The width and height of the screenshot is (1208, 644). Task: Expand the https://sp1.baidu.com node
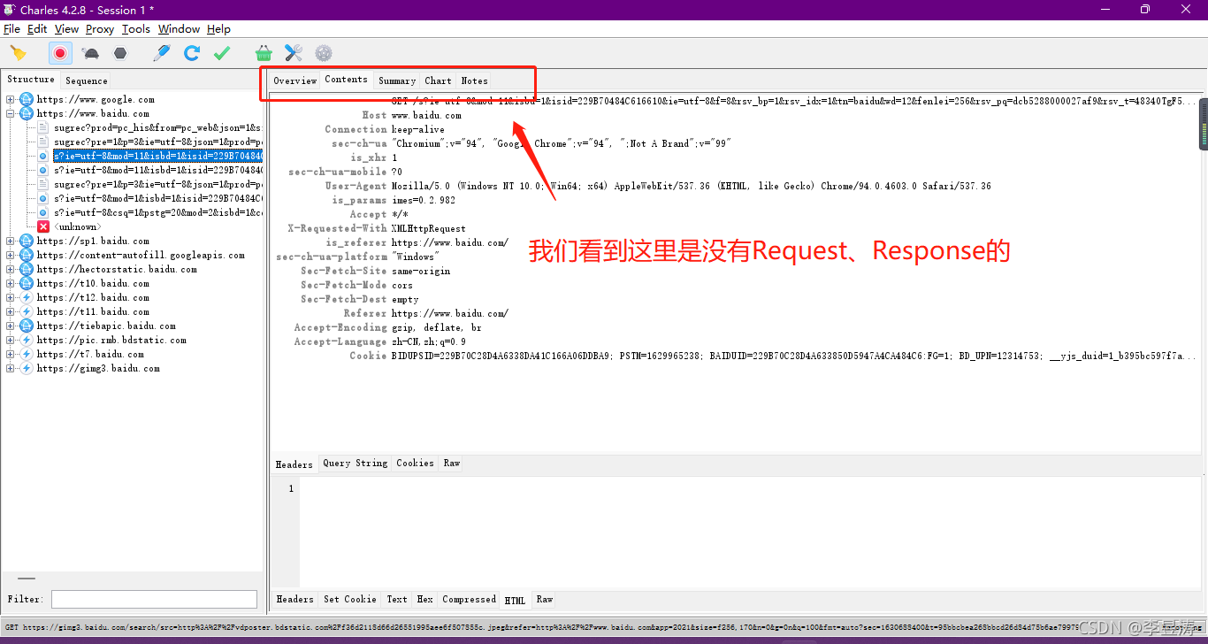11,241
